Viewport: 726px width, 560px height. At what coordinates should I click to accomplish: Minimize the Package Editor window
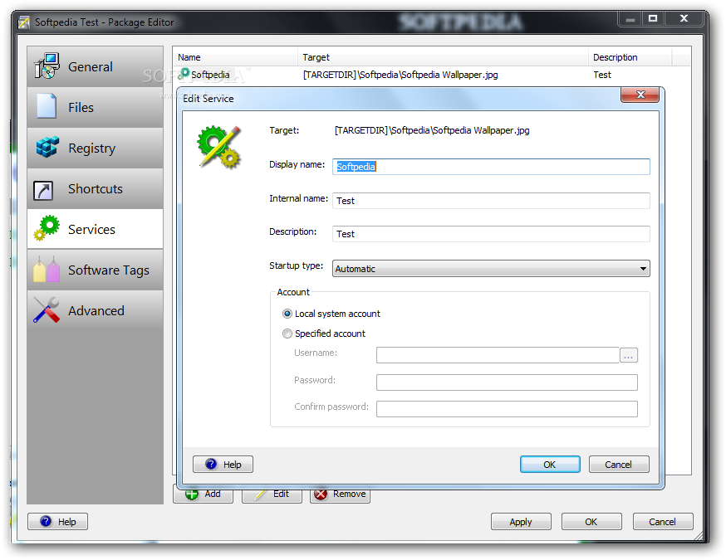pos(630,19)
